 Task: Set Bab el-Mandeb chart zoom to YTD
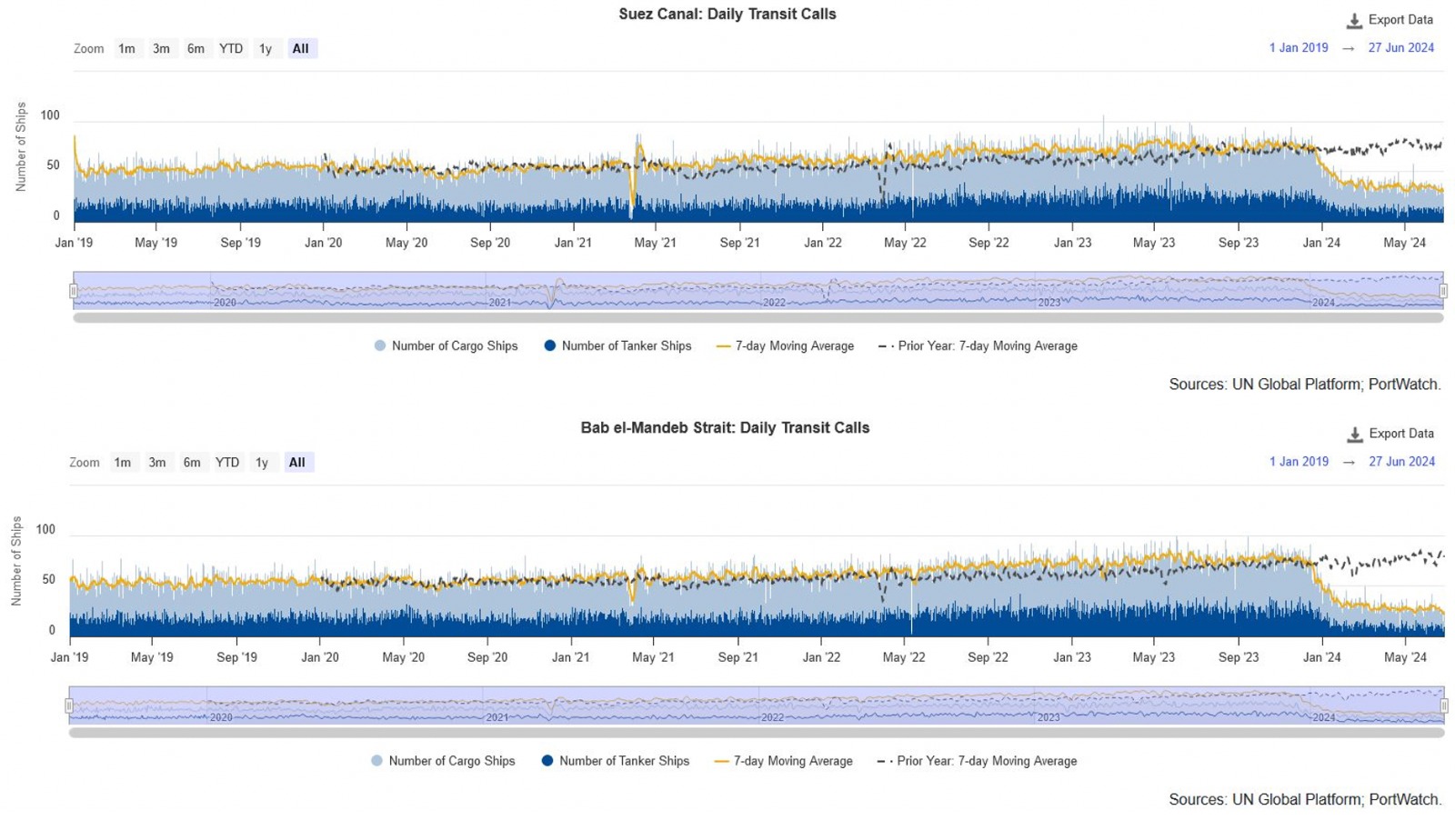pos(227,463)
